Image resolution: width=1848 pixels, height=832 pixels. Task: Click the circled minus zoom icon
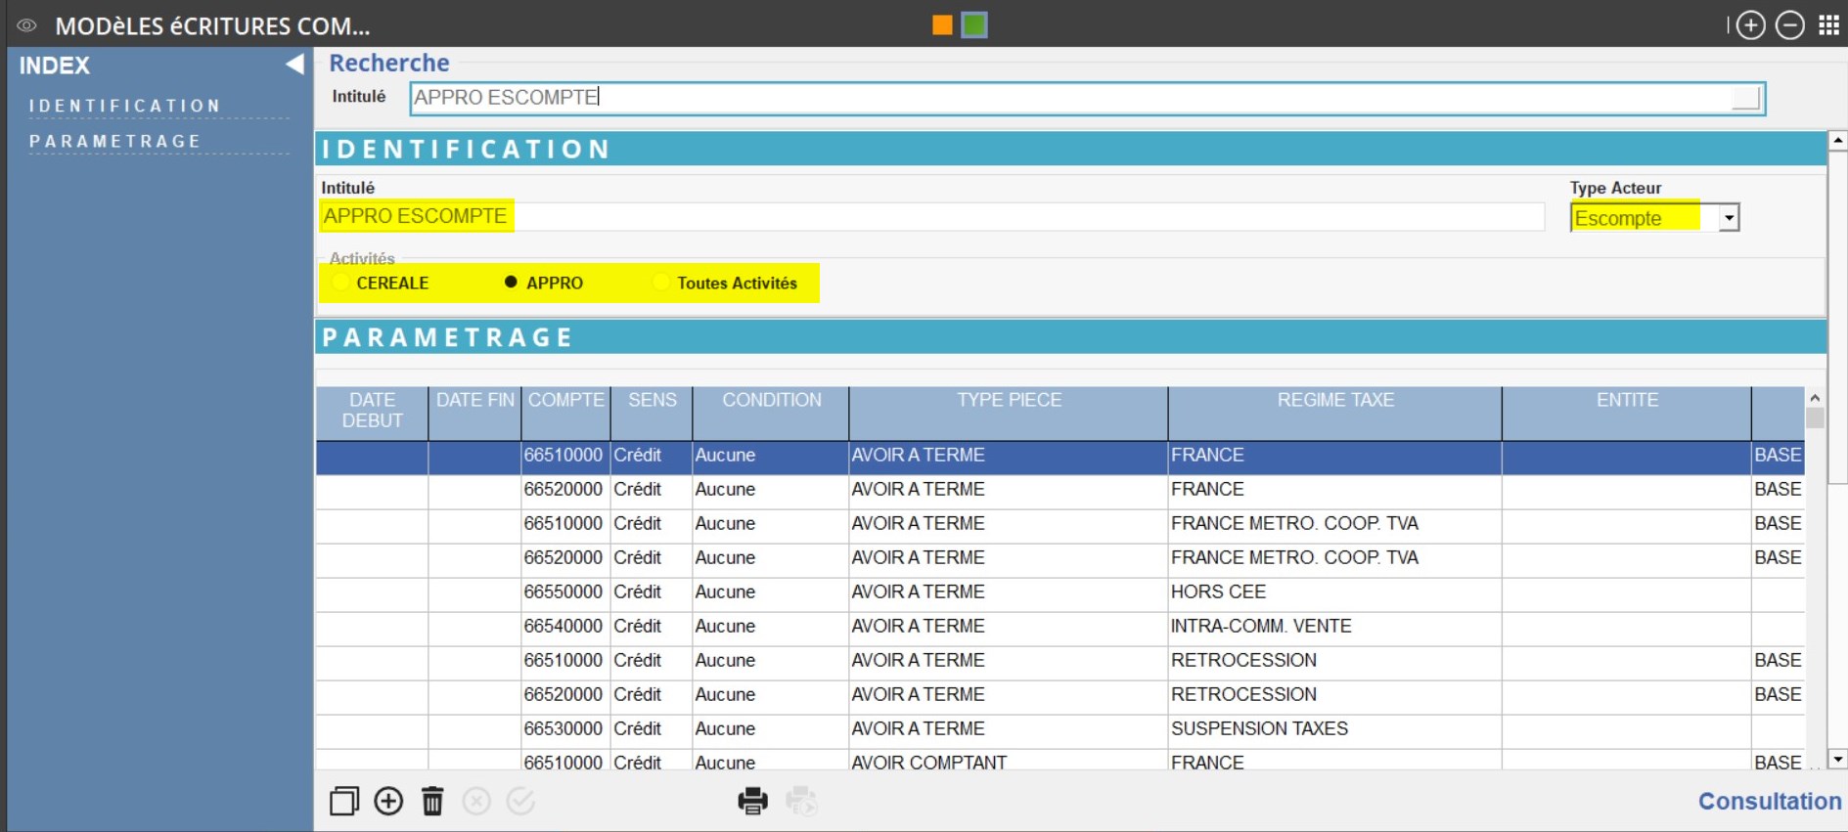point(1789,25)
